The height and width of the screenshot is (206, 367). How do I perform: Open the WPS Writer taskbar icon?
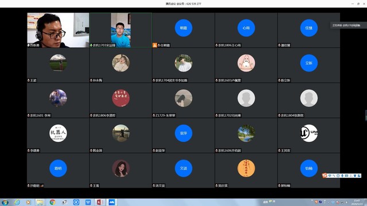click(x=88, y=202)
